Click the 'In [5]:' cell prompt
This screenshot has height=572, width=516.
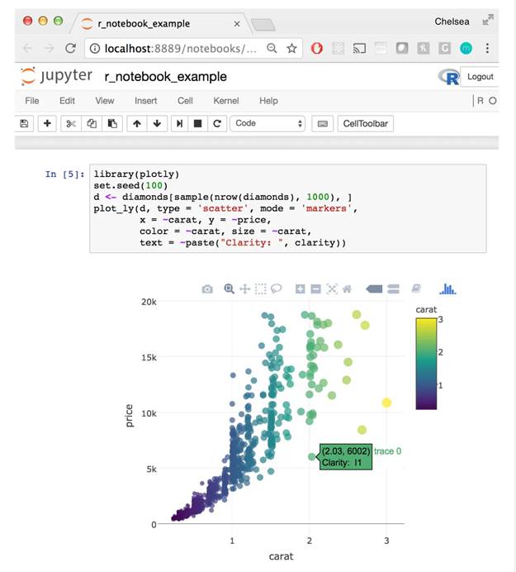coord(65,174)
